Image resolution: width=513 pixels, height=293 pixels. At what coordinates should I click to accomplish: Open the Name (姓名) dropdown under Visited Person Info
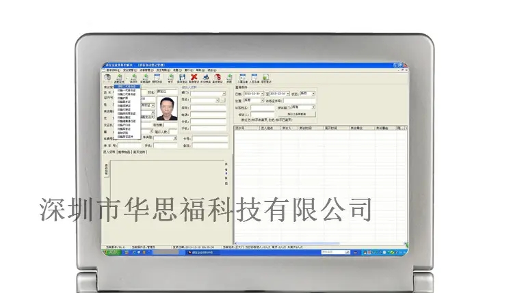[x=218, y=100]
